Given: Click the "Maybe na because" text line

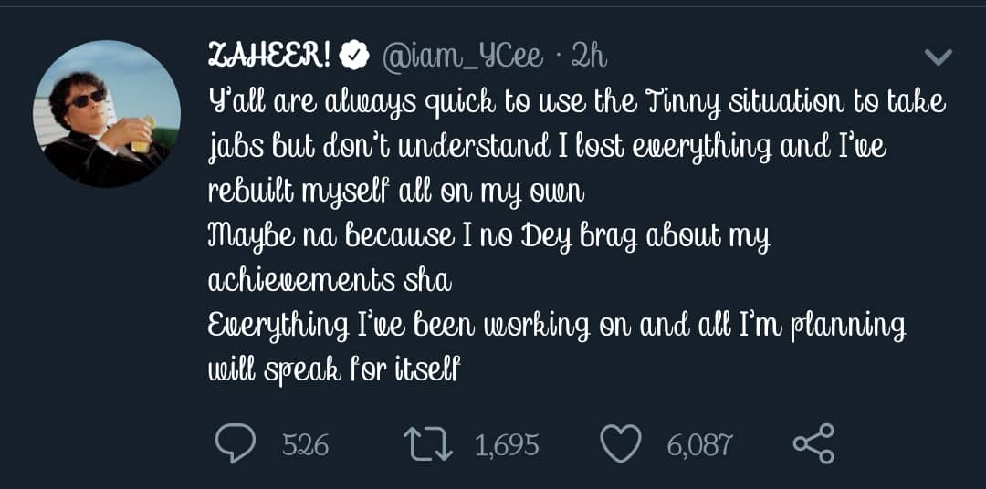Looking at the screenshot, I should 489,236.
